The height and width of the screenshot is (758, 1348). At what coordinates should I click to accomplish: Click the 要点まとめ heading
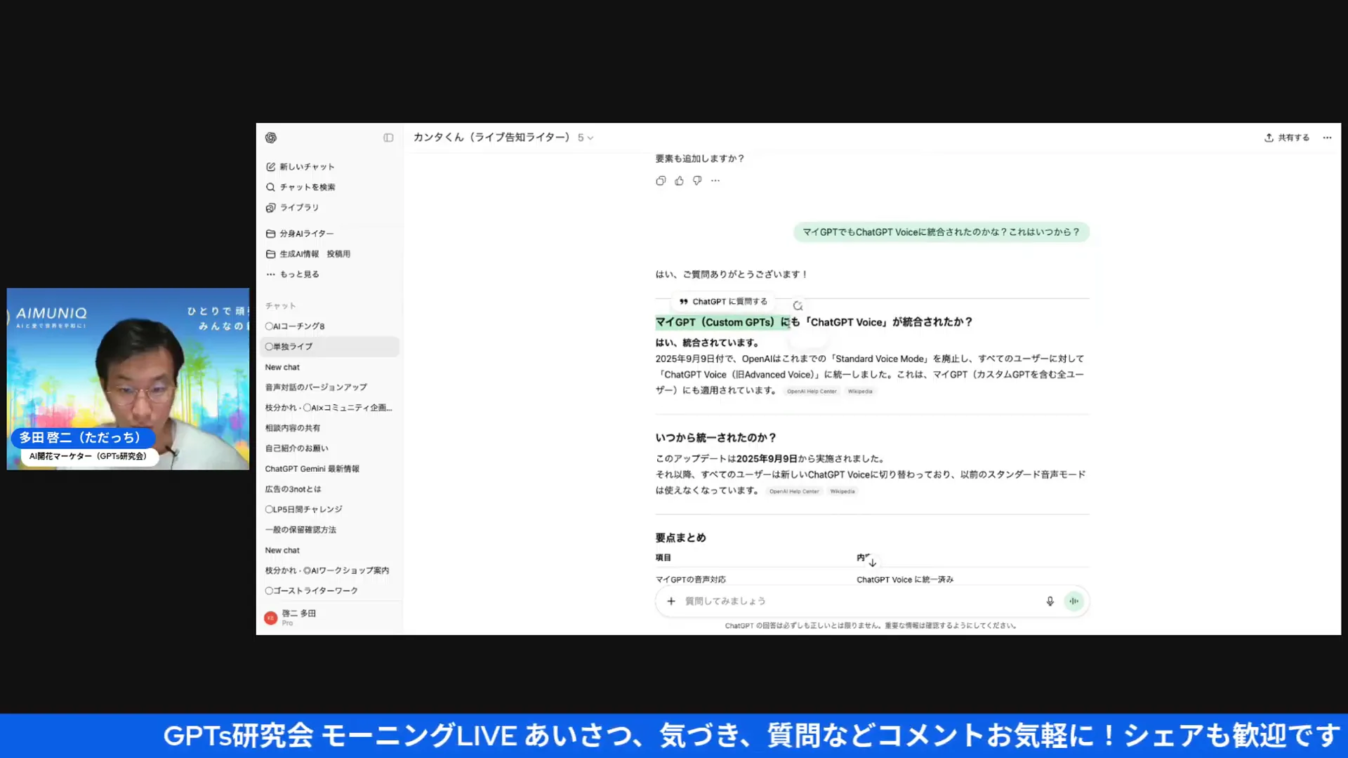point(680,538)
